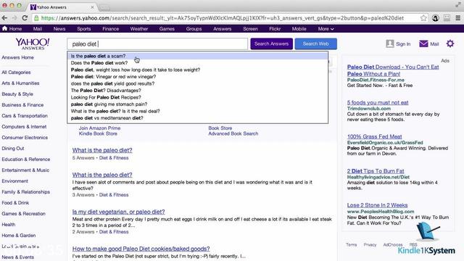Open Arts & Humanities category

[20, 83]
